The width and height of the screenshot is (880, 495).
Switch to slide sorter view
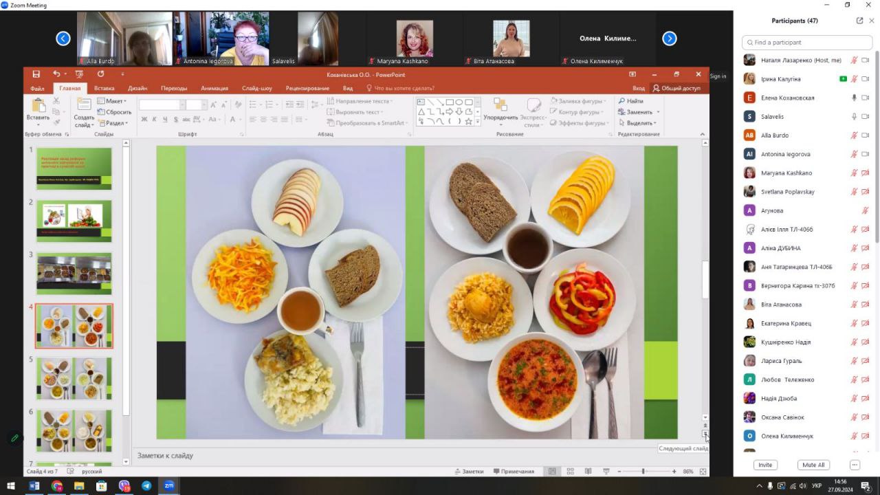(x=570, y=472)
